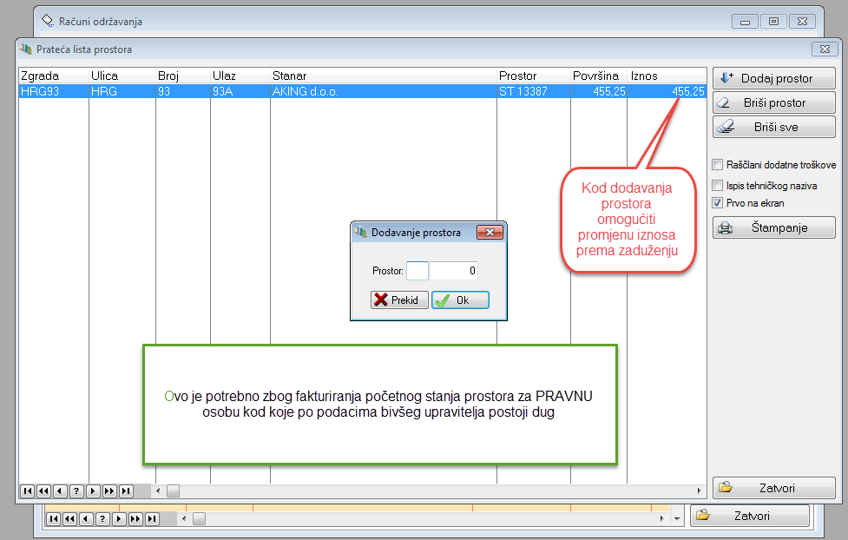
Task: Click the Iznos column header
Action: [667, 76]
